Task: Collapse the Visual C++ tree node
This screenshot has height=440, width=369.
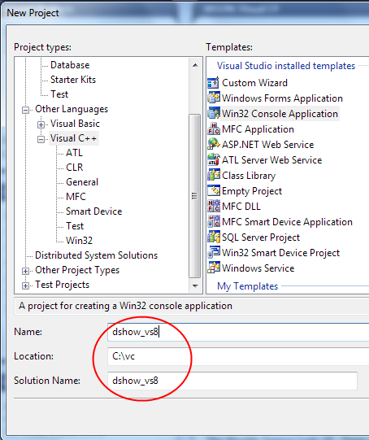Action: tap(41, 139)
